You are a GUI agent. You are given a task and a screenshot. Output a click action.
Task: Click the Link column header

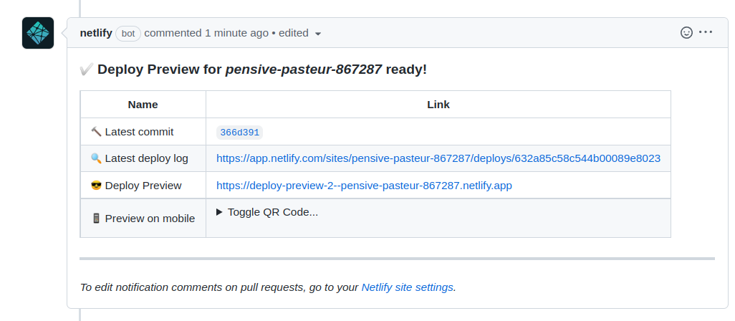point(438,105)
